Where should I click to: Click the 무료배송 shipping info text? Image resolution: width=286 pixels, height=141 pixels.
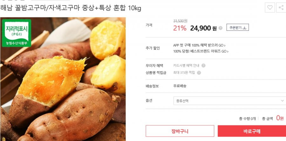coord(180,86)
